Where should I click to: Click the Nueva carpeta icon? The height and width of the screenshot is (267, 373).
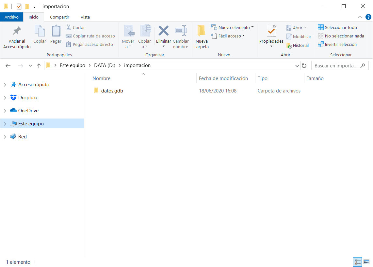click(x=202, y=32)
